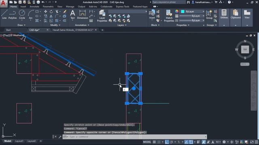259x145 pixels.
Task: Expand the Layers panel dropdown
Action: [122, 25]
